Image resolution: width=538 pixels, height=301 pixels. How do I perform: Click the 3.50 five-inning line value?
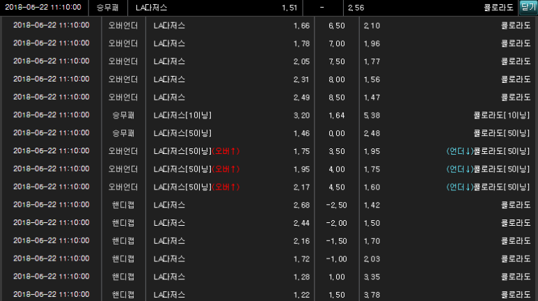point(337,150)
